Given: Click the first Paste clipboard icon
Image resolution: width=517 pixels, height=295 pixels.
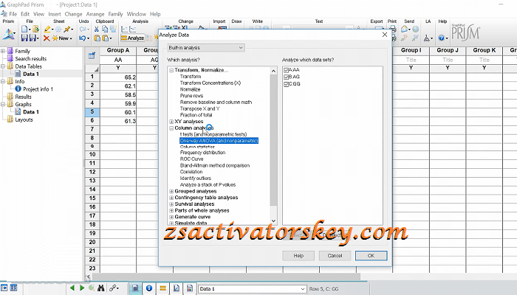Looking at the screenshot, I should [97, 38].
